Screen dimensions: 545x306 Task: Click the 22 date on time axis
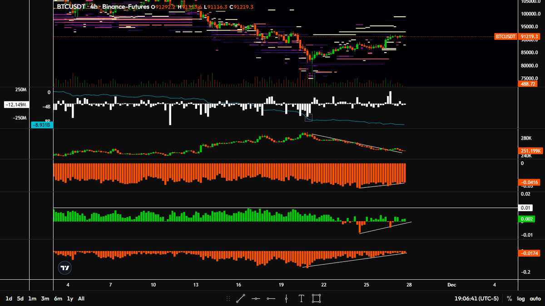[x=324, y=285]
